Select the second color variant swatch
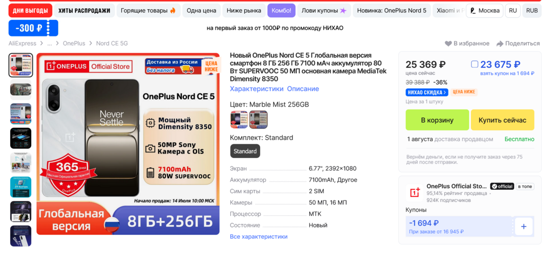 (x=259, y=119)
